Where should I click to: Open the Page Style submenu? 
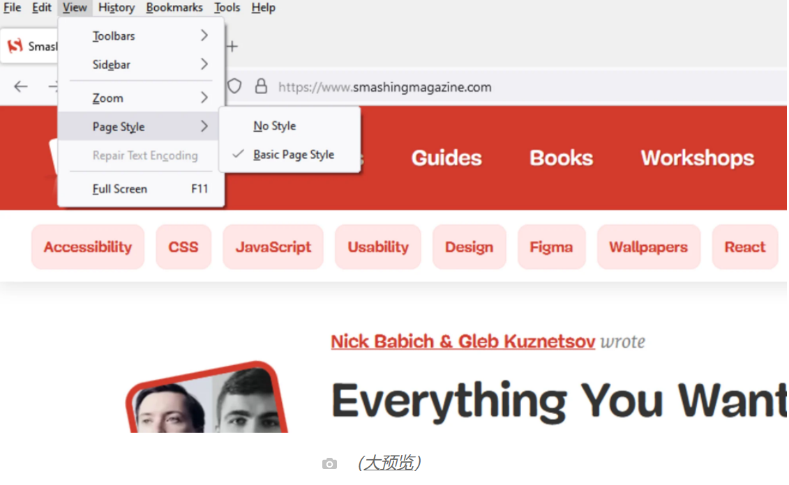coord(138,126)
